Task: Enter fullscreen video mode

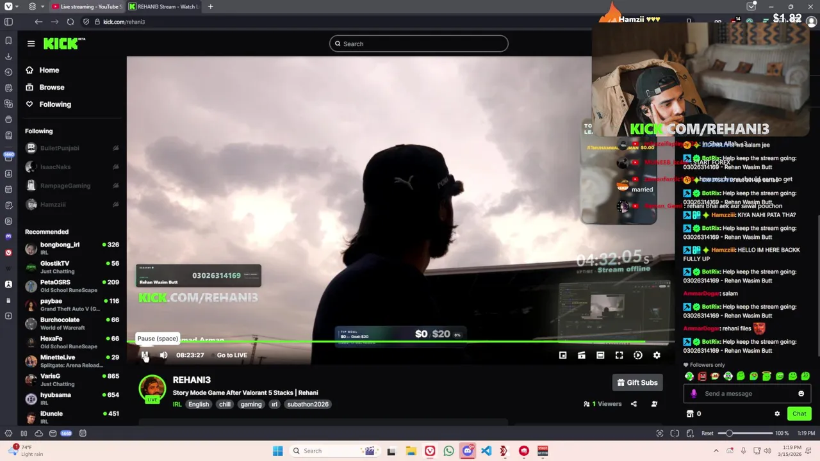Action: (x=619, y=355)
